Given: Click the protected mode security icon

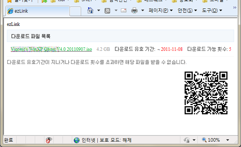Looking at the screenshot, I should [187, 140].
